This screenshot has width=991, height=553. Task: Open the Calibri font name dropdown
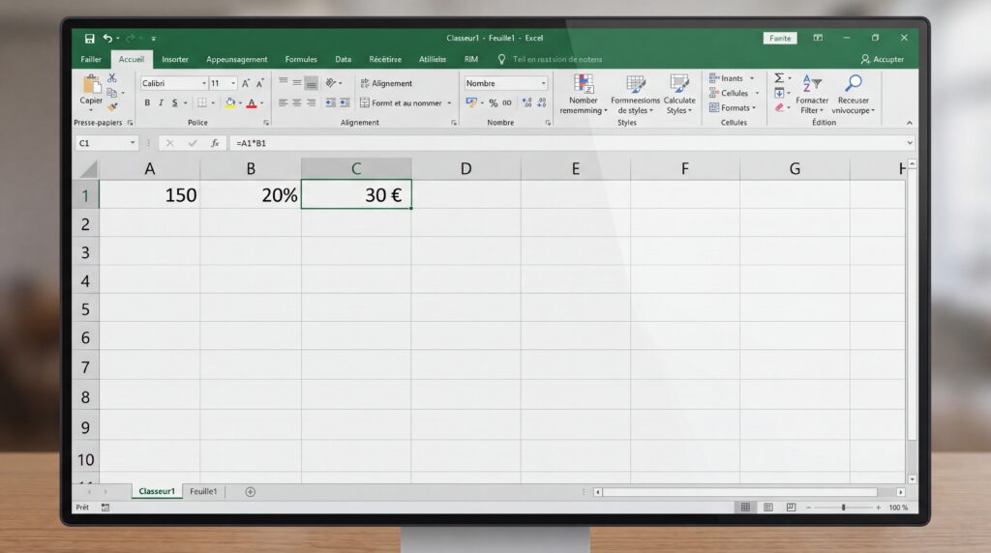coord(203,83)
